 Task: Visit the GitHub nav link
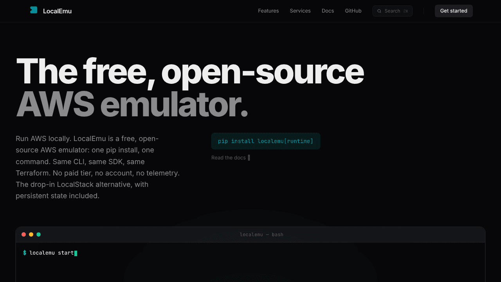[x=353, y=11]
